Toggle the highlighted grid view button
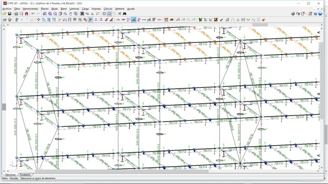 109,14
